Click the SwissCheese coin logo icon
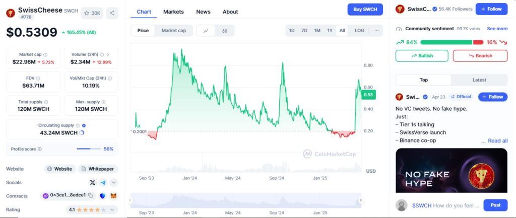The width and height of the screenshot is (516, 218). (x=11, y=13)
